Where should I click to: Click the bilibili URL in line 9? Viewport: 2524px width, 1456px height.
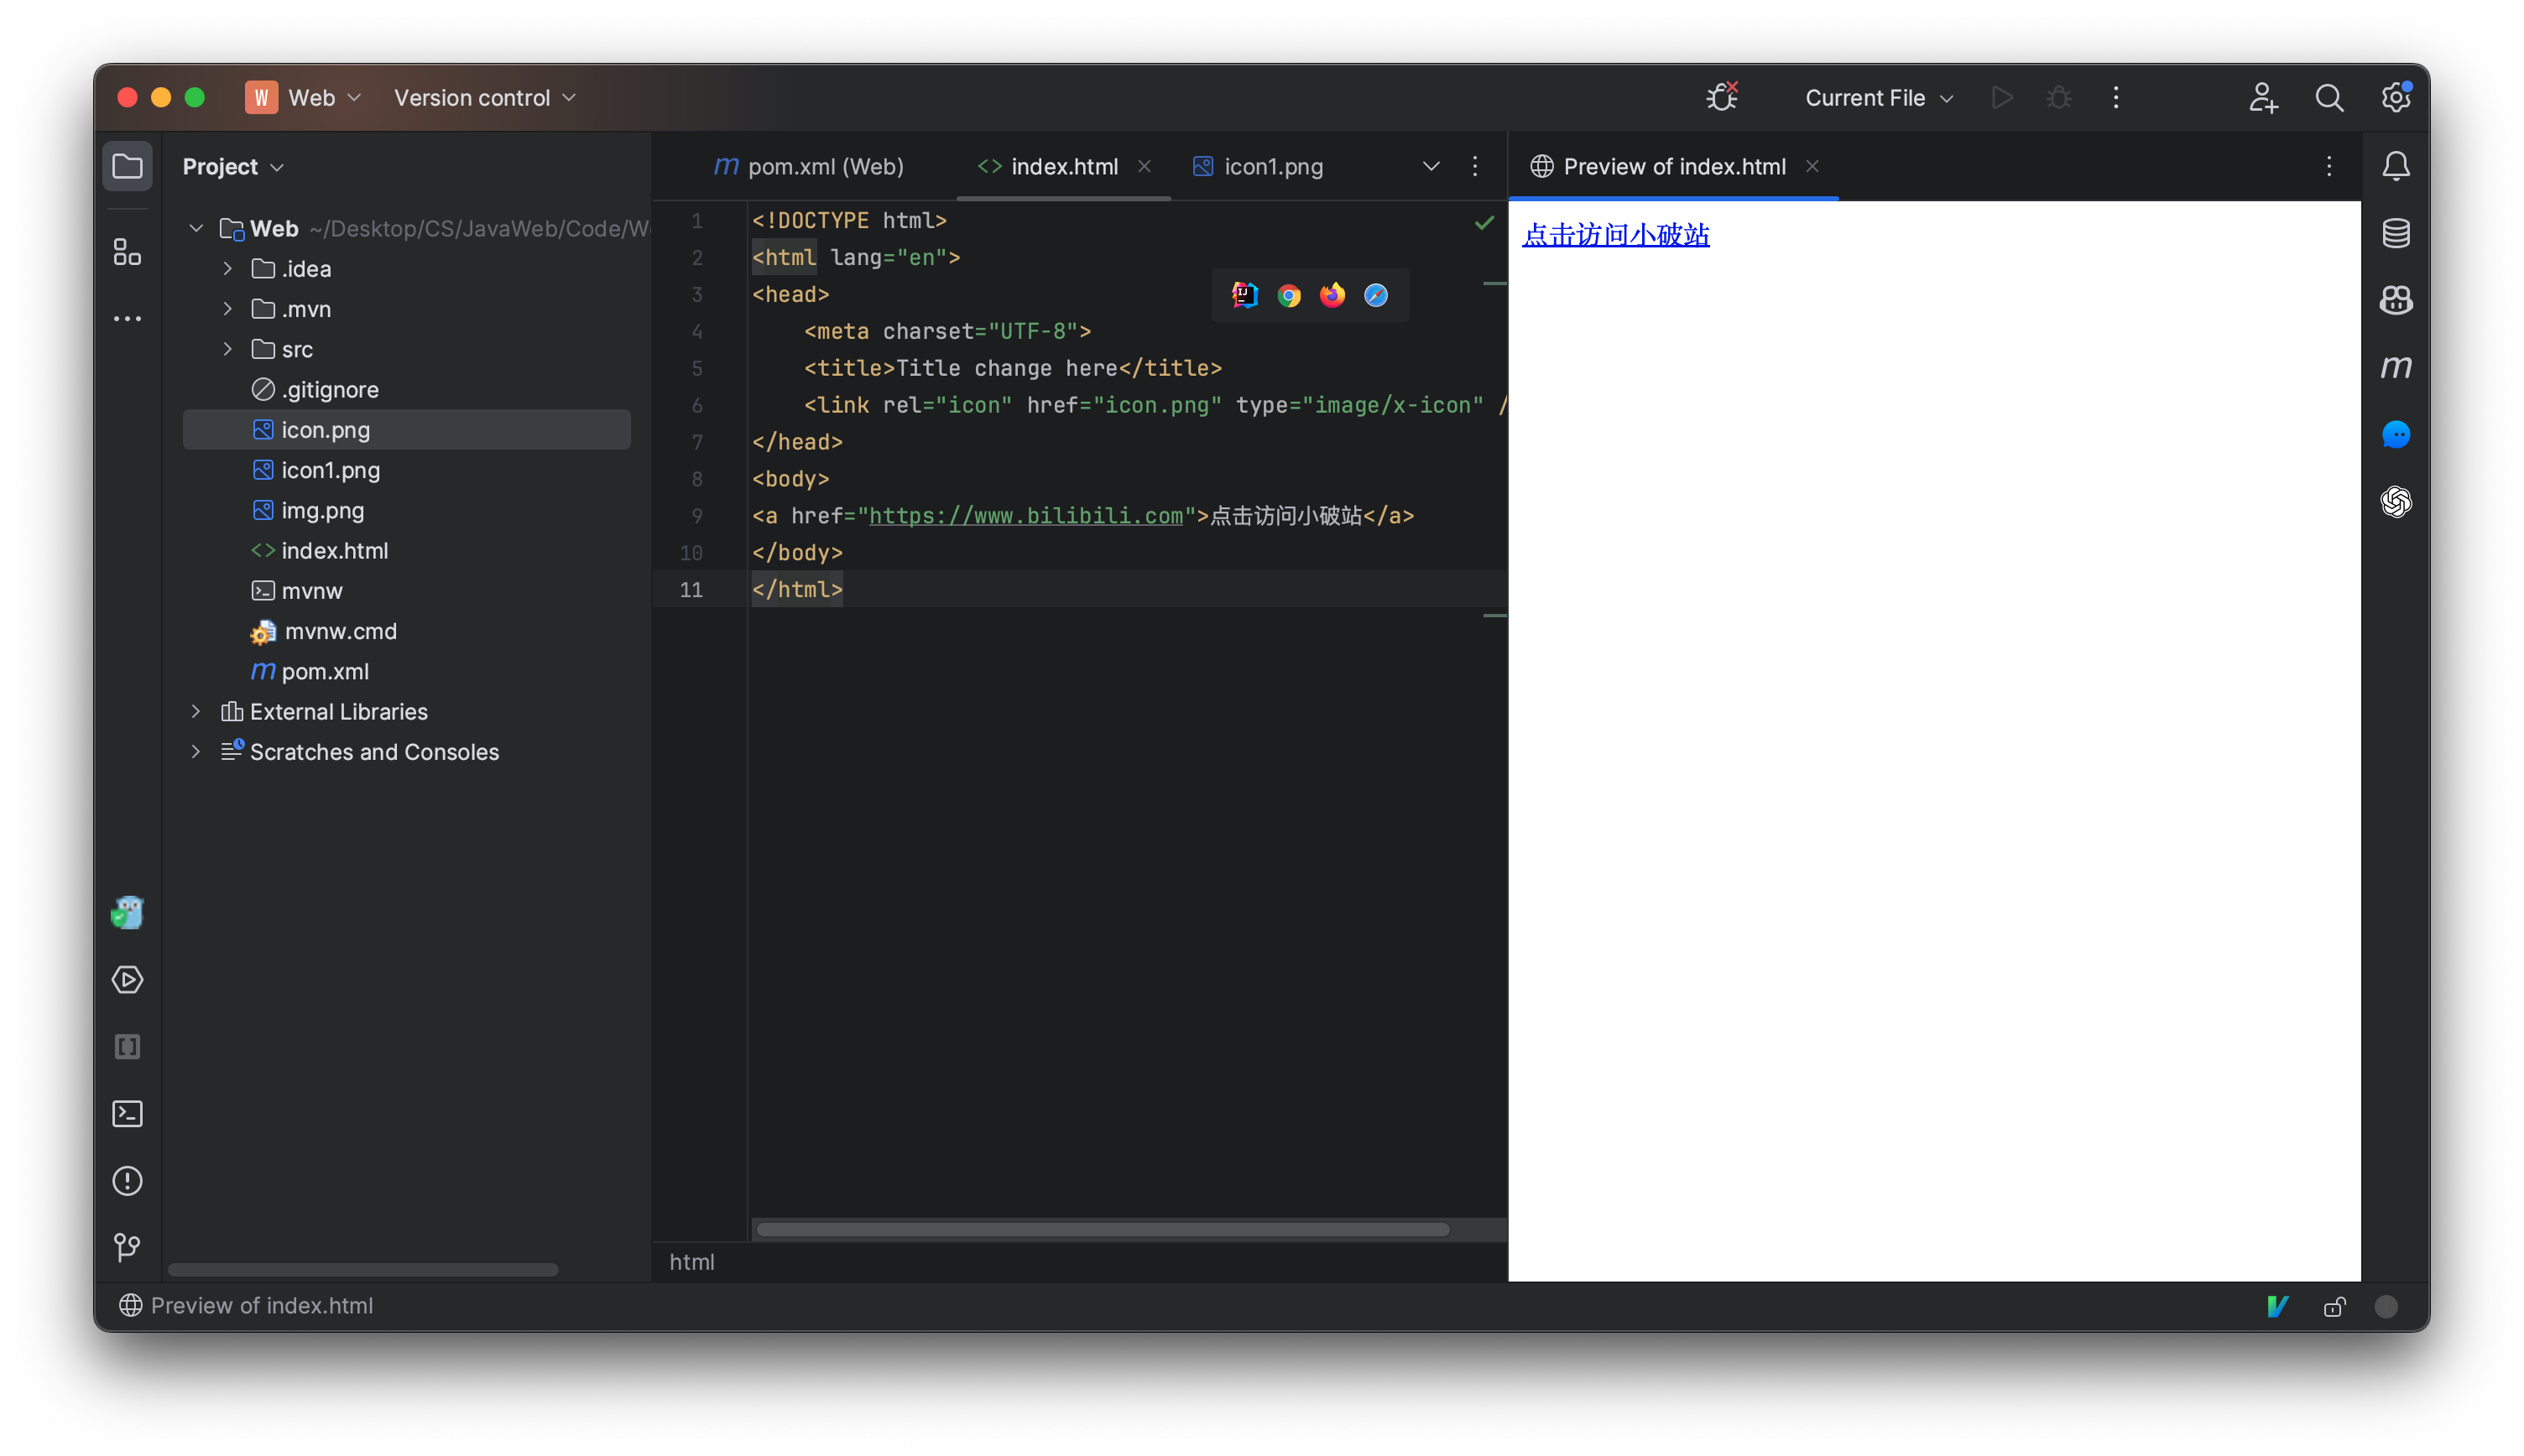coord(1025,516)
